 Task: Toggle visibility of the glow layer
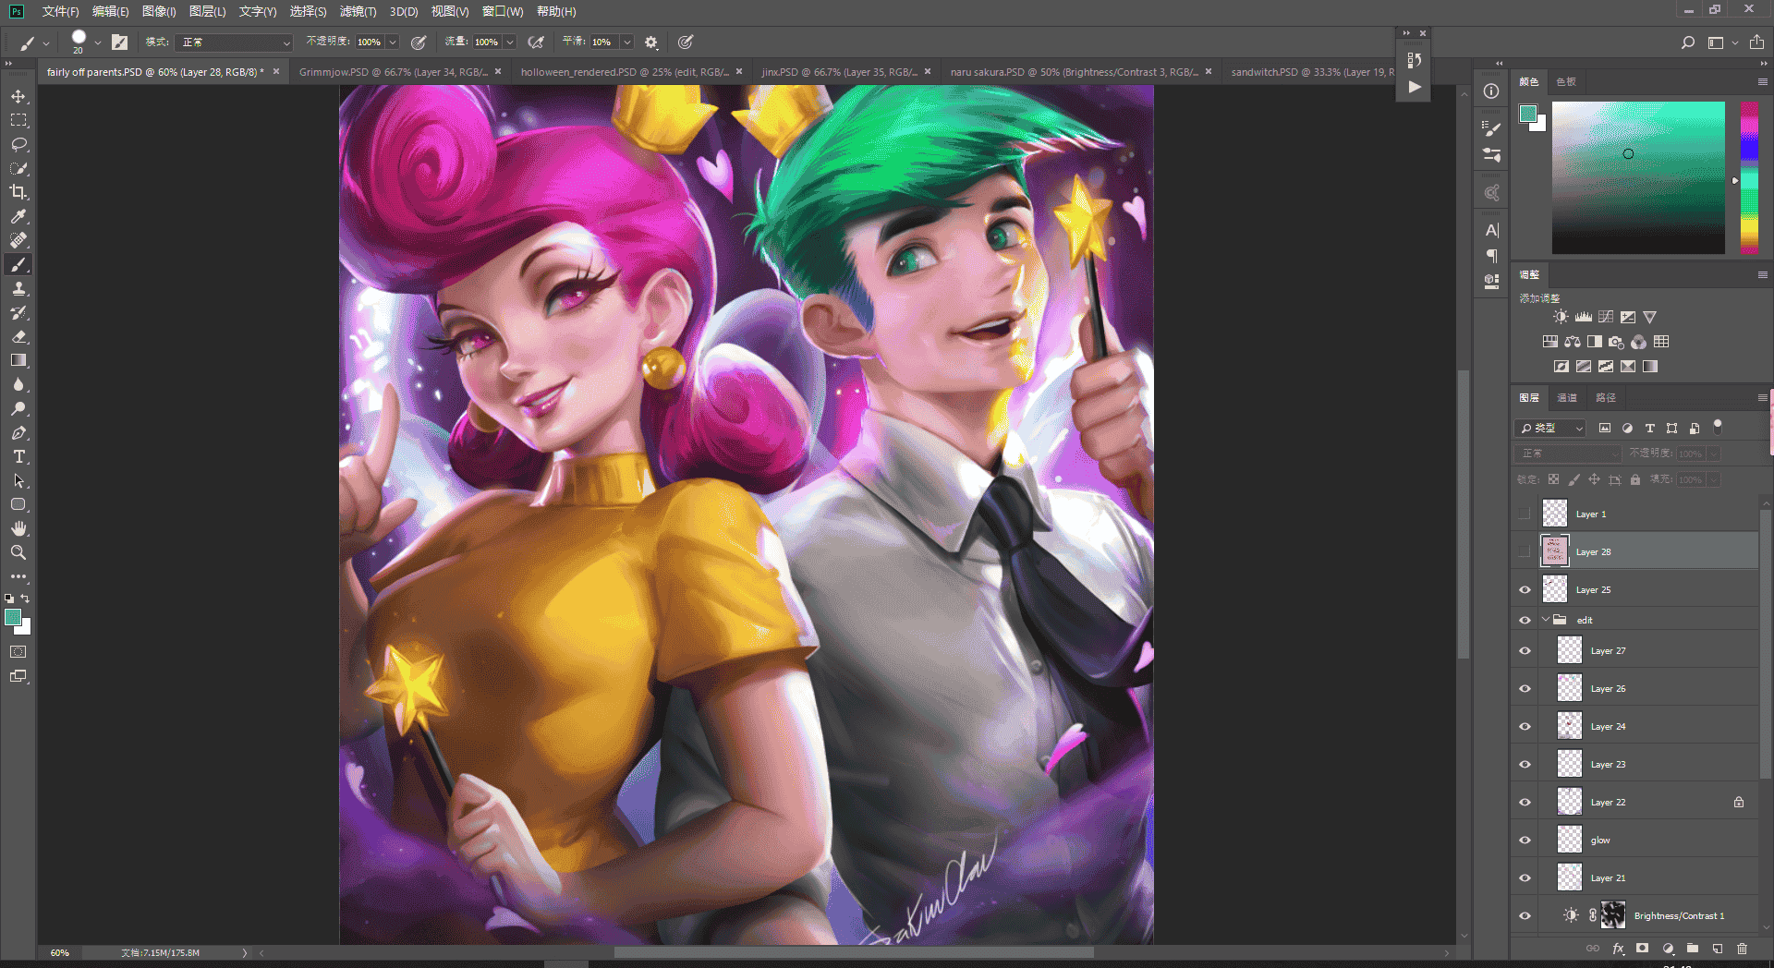click(x=1525, y=840)
